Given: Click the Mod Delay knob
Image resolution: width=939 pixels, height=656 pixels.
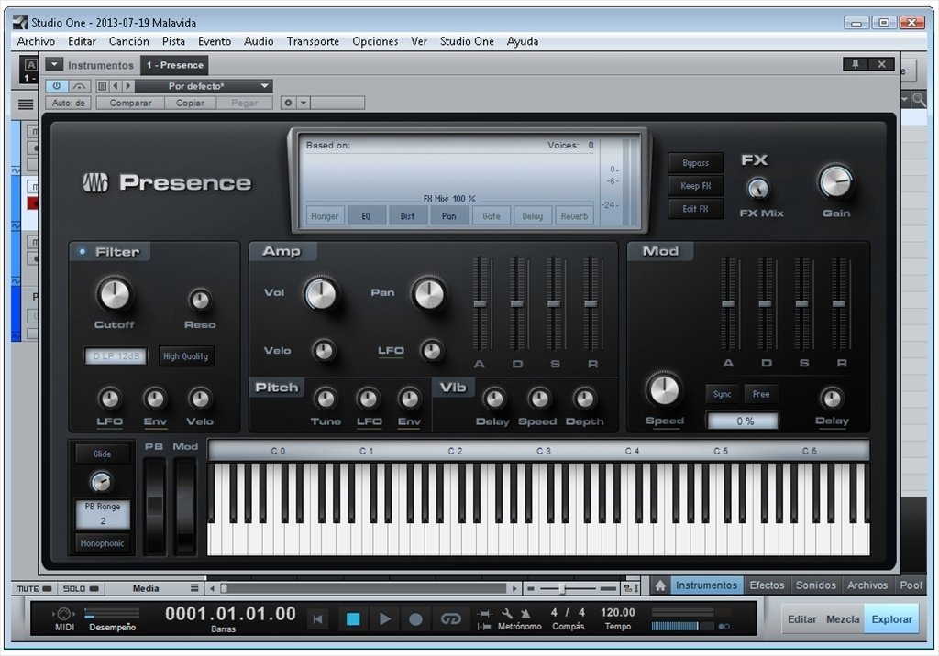Looking at the screenshot, I should [x=831, y=399].
